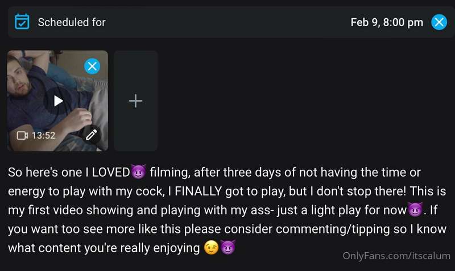Click the empty area of the schedule bar
Viewport: 455px width, 271px height.
pos(228,22)
